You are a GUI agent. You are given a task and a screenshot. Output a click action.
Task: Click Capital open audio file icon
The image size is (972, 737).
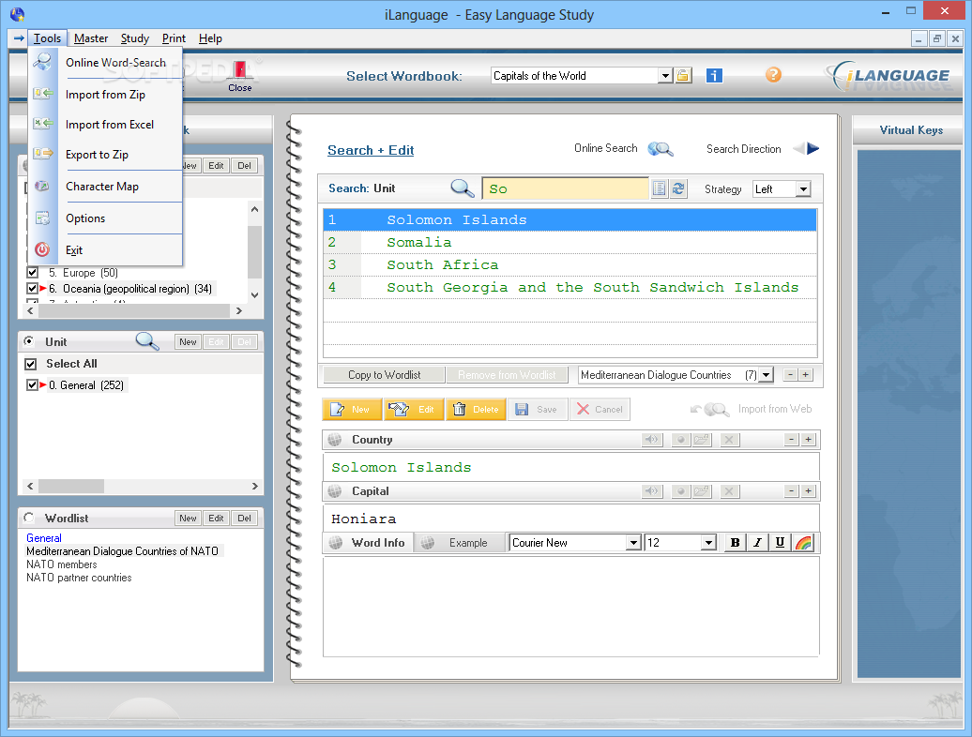click(701, 491)
